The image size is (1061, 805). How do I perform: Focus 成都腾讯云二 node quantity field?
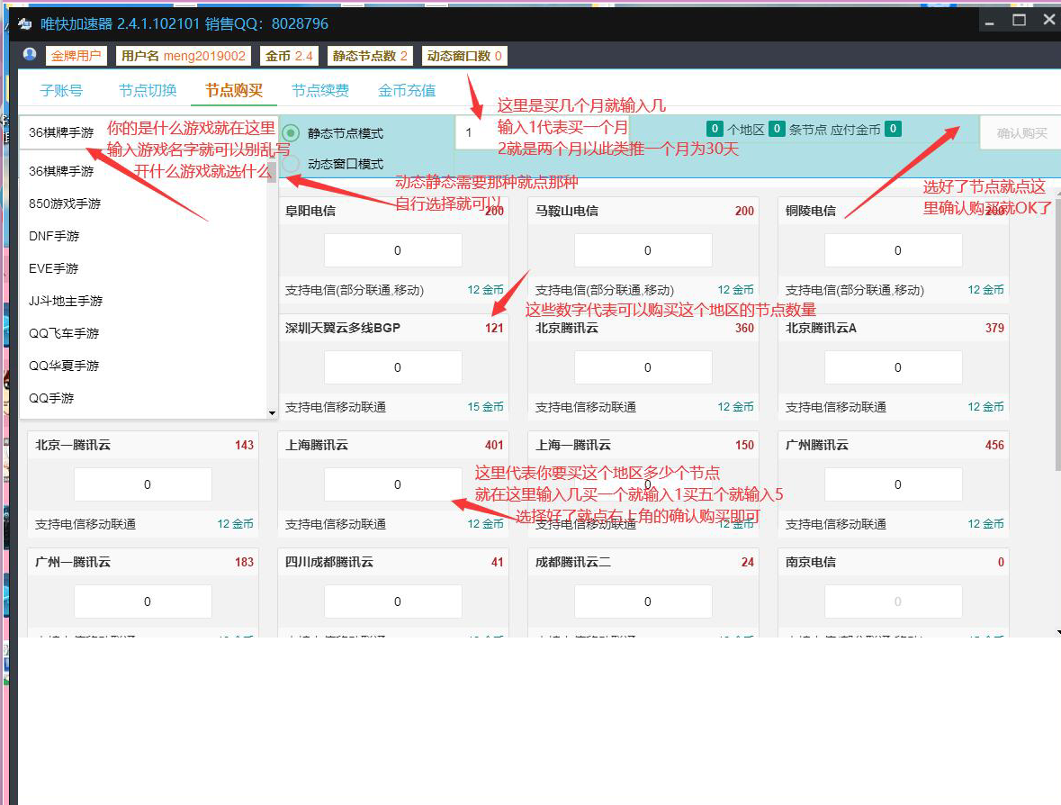pyautogui.click(x=643, y=601)
